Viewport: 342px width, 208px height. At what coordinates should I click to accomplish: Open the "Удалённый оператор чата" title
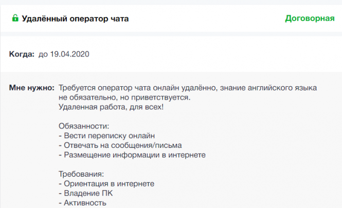coord(75,19)
